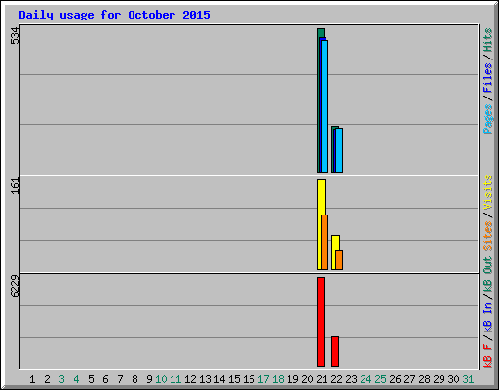Click the Sites legend label

pyautogui.click(x=487, y=236)
